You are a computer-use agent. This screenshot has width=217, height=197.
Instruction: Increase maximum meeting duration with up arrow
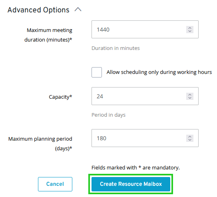(190, 28)
